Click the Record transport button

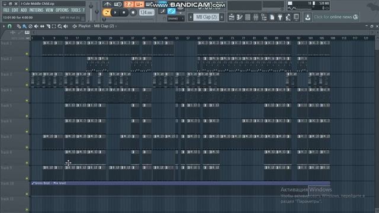click(133, 12)
